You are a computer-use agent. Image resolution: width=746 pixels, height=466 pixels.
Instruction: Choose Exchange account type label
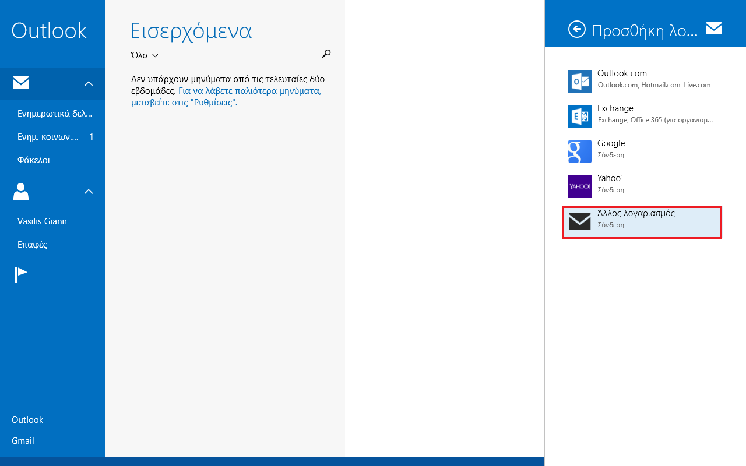click(x=615, y=108)
